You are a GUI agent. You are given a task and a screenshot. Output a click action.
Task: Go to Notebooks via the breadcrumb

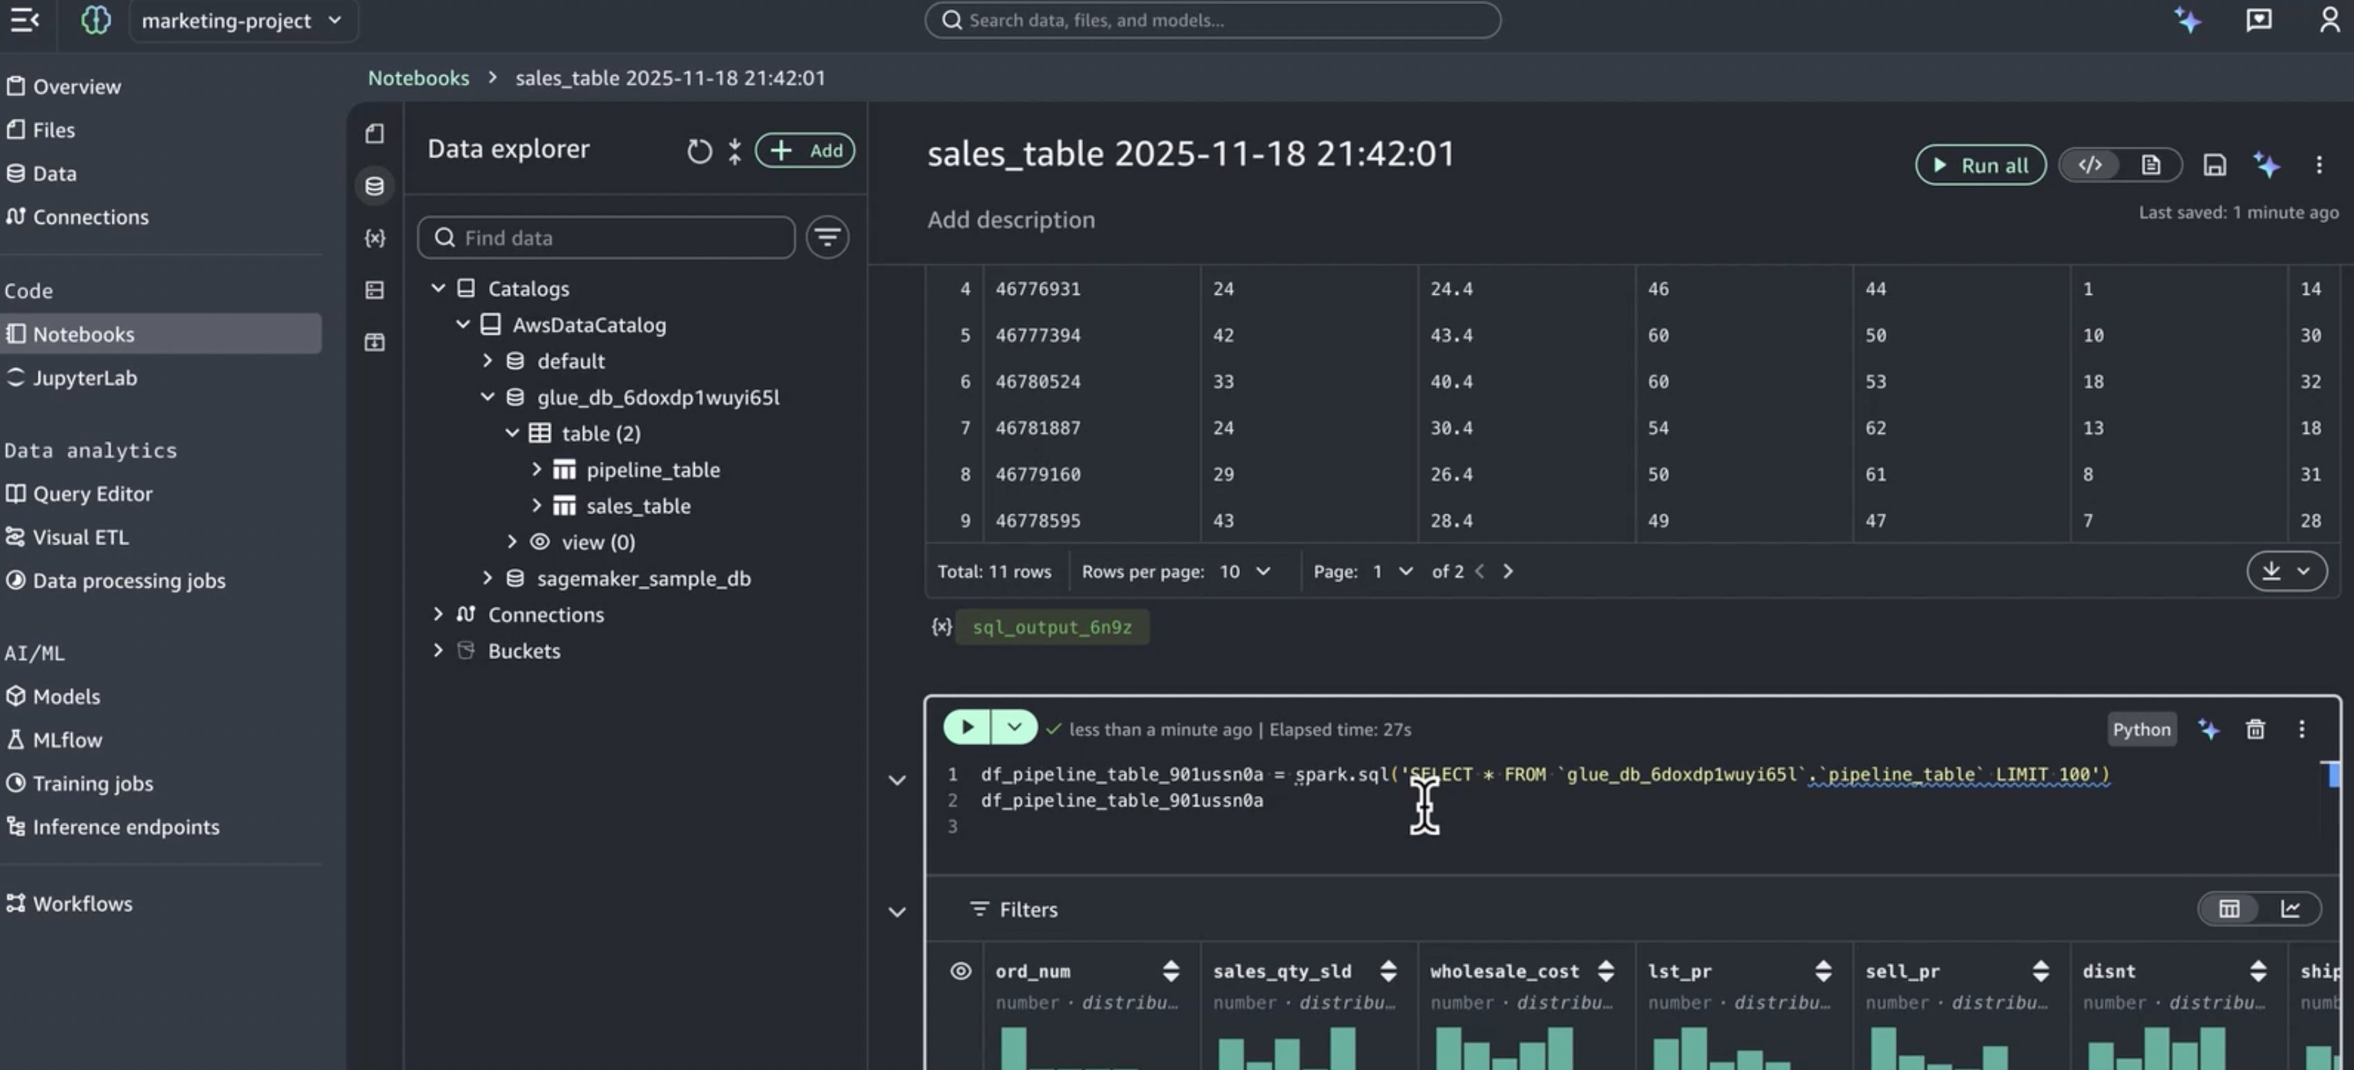(x=419, y=77)
